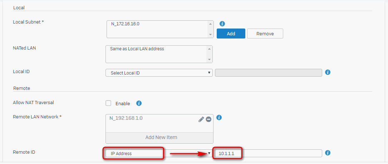This screenshot has height=164, width=388.
Task: Click info icon beside Local Subnet
Action: point(222,24)
